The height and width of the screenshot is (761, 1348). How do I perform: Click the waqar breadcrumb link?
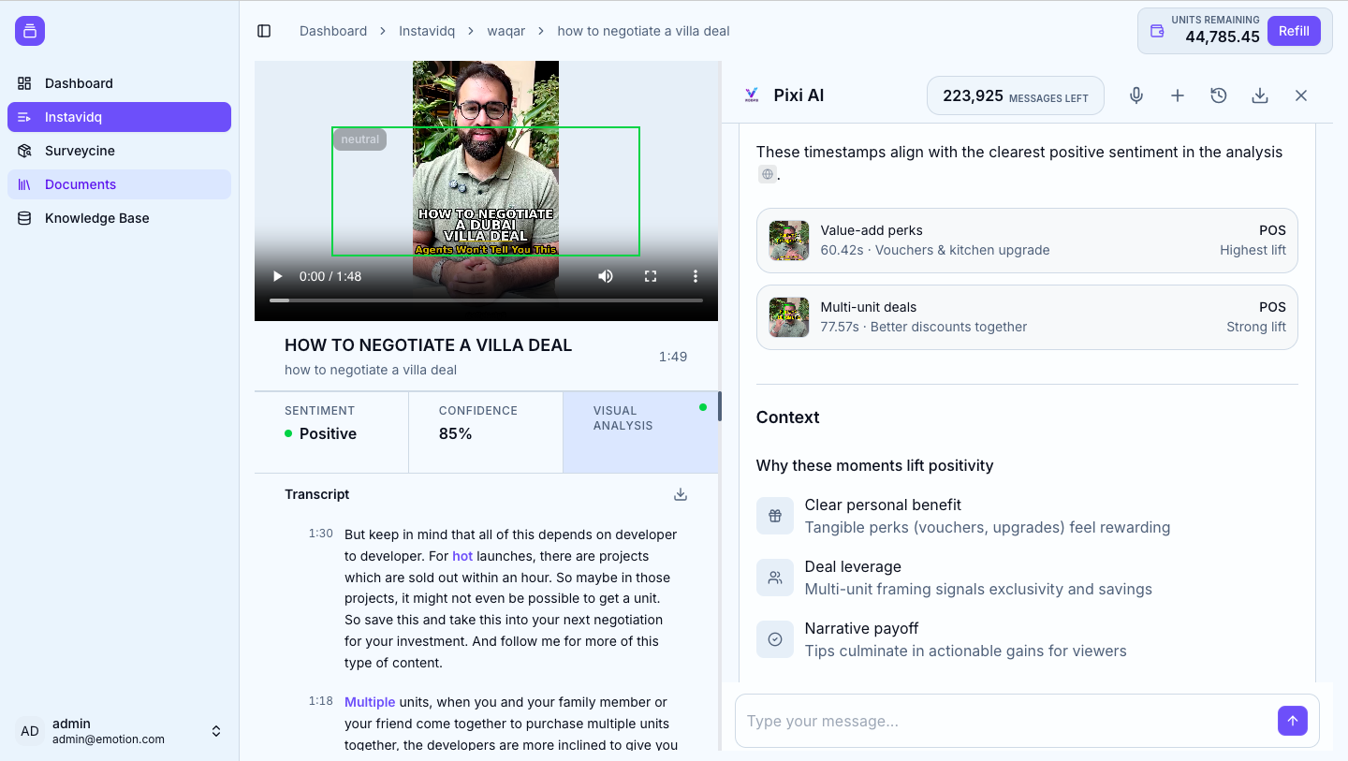pos(505,31)
